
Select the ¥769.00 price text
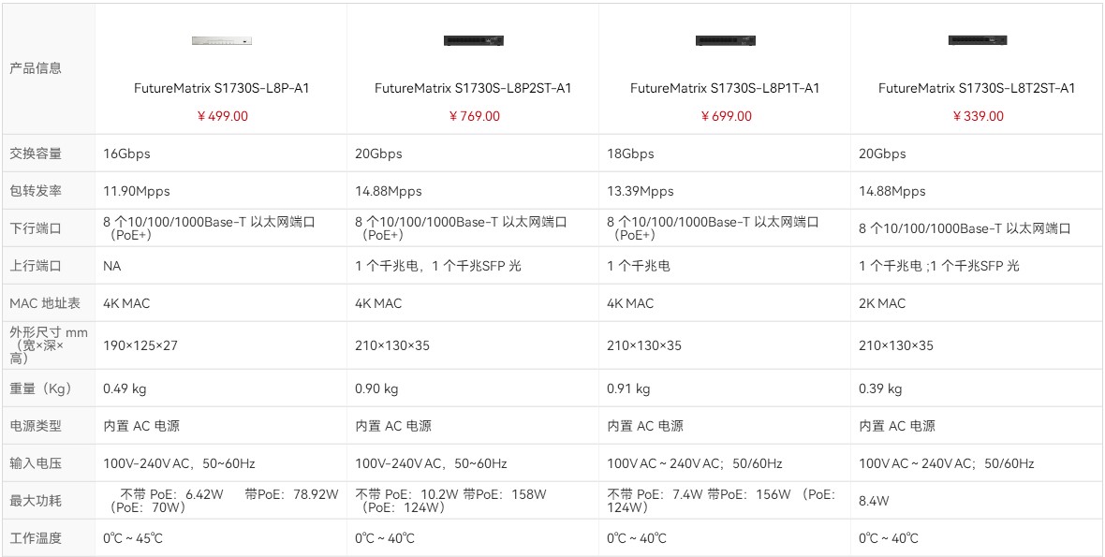click(x=474, y=116)
